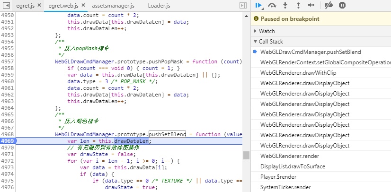This screenshot has width=391, height=192.
Task: Set breakpoint on line number 4959
Action: [8, 75]
